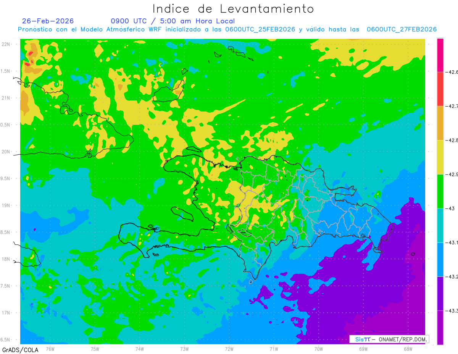Image resolution: width=458 pixels, height=354 pixels.
Task: Click the longitude label "70W"
Action: (x=318, y=349)
